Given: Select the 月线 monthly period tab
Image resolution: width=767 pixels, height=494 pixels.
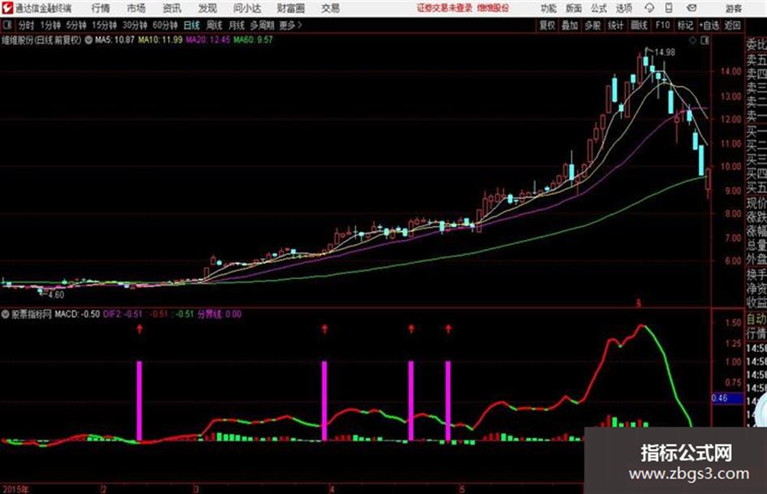Looking at the screenshot, I should click(x=236, y=25).
